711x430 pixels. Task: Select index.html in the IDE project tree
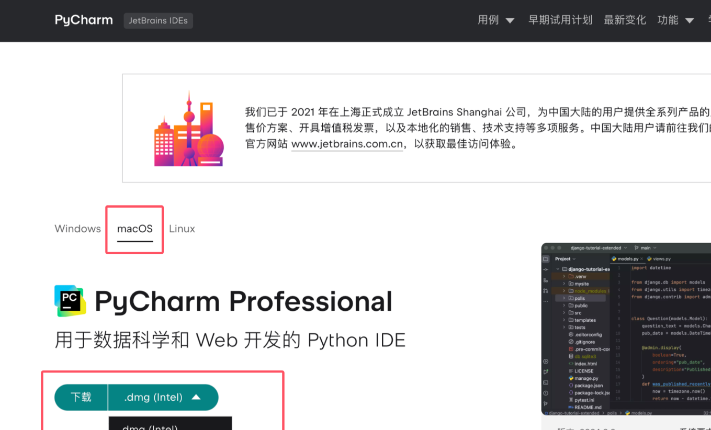pos(582,364)
